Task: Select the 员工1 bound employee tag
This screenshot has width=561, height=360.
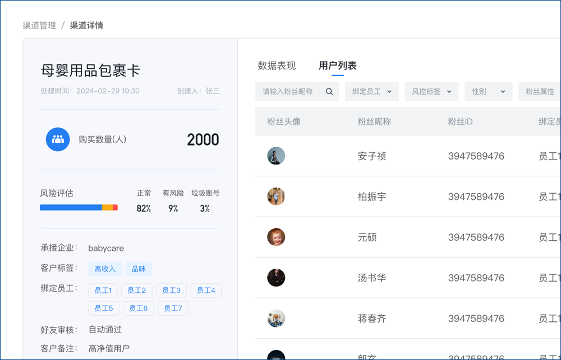Action: 103,291
